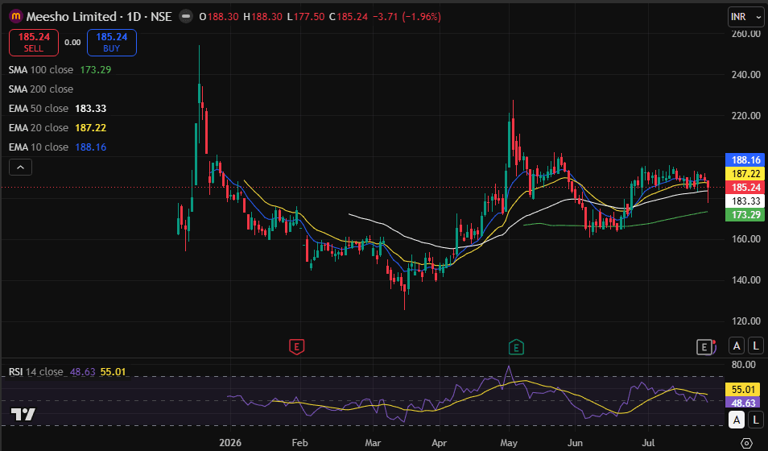Image resolution: width=768 pixels, height=451 pixels.
Task: Click the 0.00 spread value
Action: click(x=72, y=43)
